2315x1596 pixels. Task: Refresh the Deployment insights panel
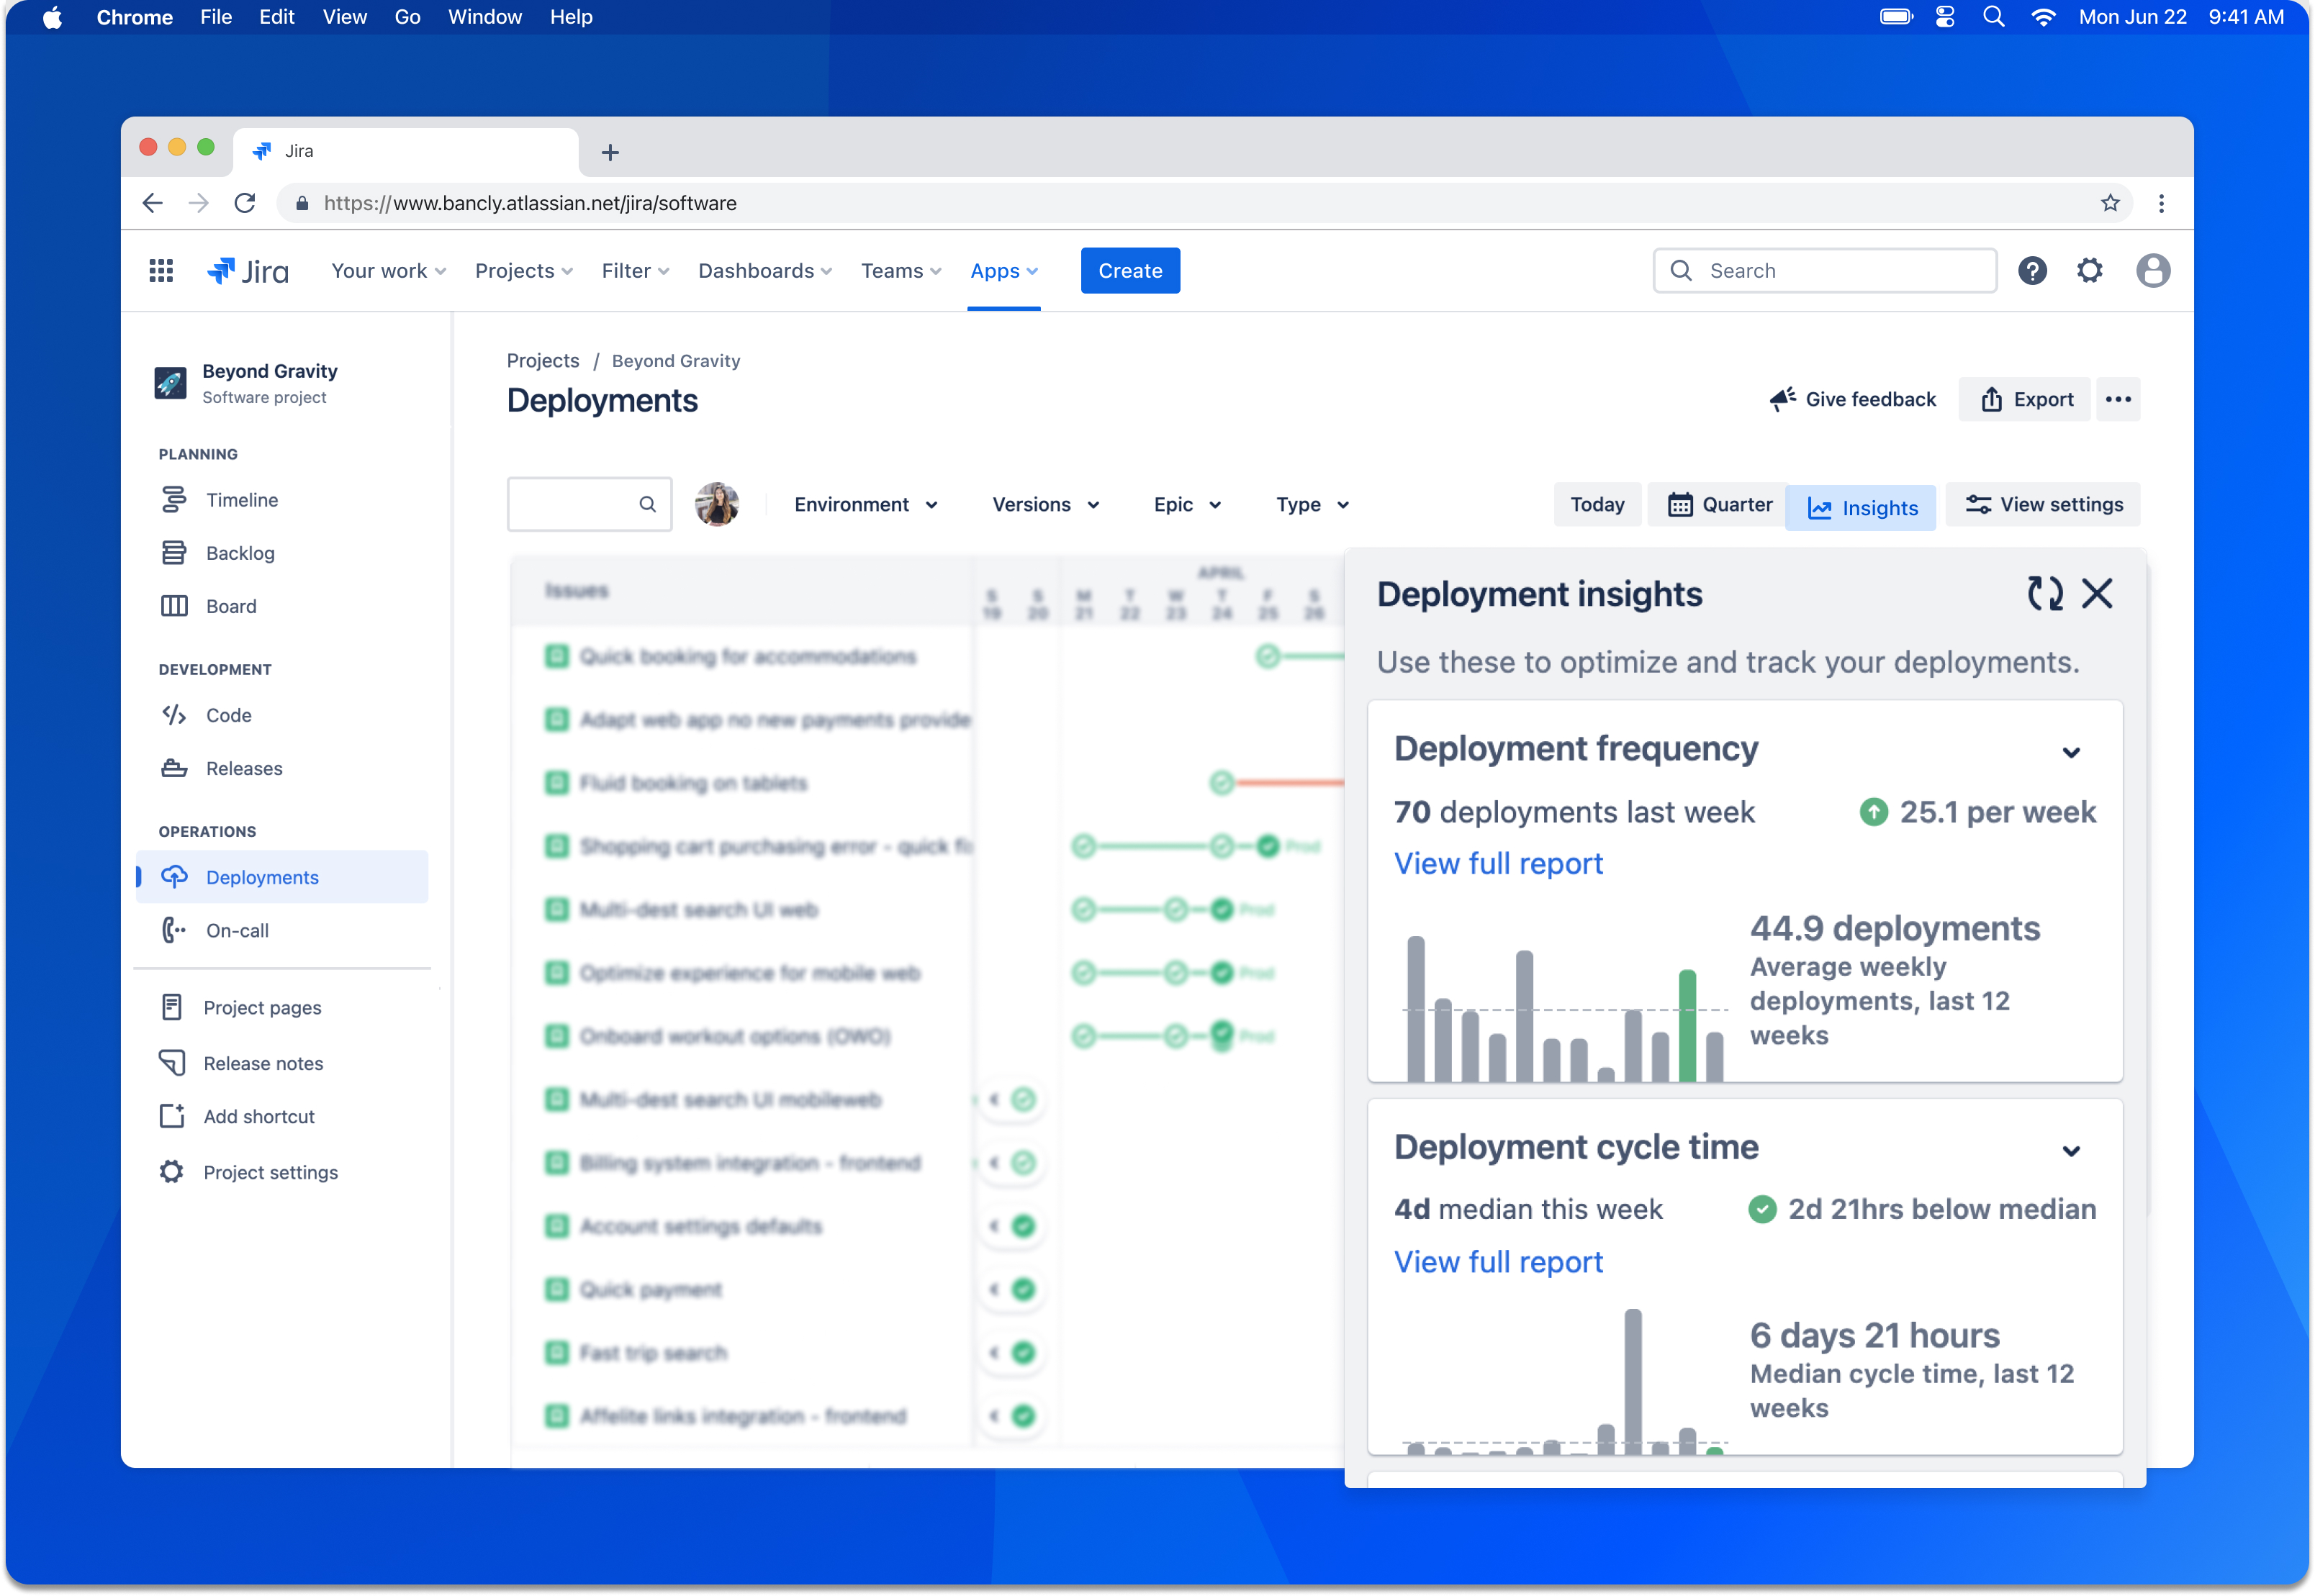[2046, 593]
